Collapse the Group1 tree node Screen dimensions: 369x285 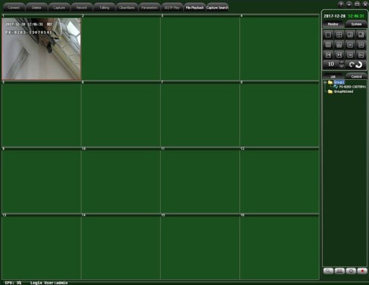[x=325, y=82]
